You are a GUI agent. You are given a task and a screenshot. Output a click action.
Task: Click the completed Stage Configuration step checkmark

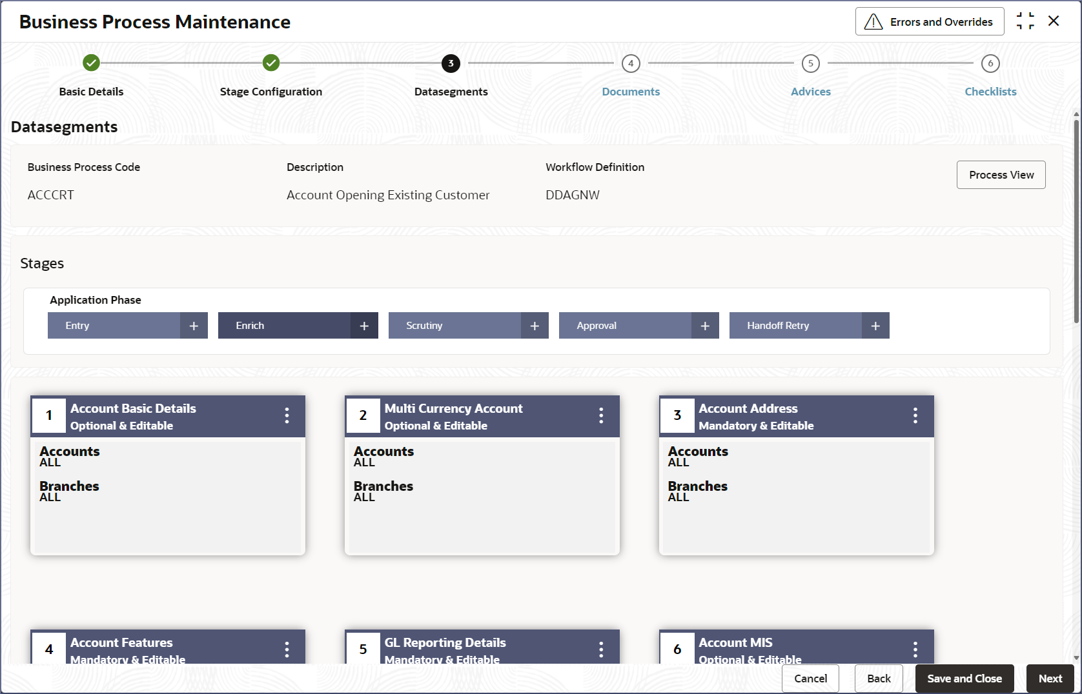point(271,63)
